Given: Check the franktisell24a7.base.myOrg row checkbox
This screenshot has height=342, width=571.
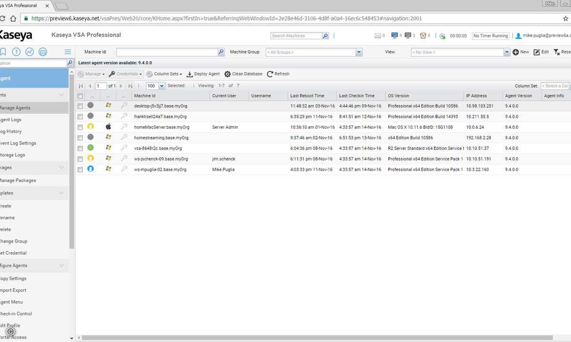Looking at the screenshot, I should [x=80, y=116].
